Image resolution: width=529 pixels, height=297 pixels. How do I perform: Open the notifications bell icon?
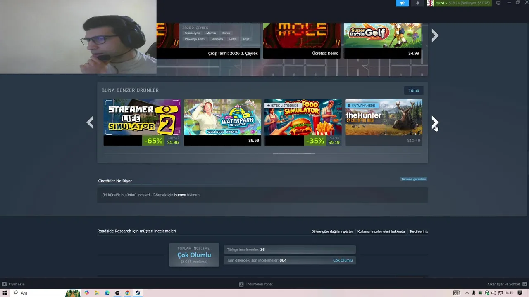pyautogui.click(x=417, y=3)
